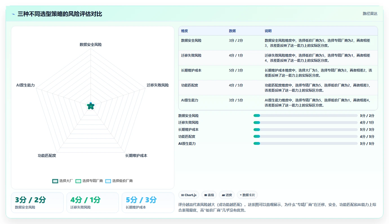Select 长期维护成本 cell in the table

(x=191, y=70)
